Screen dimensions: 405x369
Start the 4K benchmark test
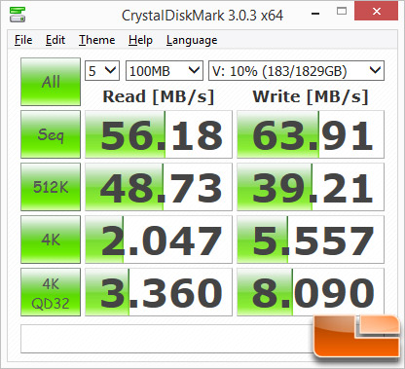[x=51, y=240]
